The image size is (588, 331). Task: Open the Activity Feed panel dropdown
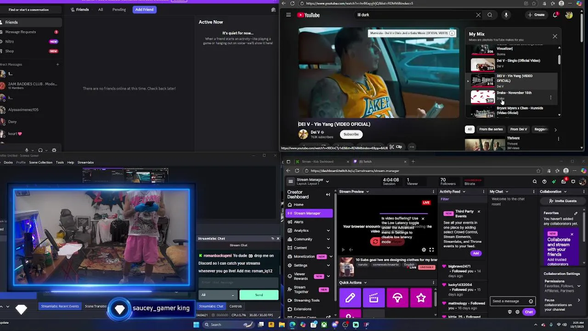pos(464,192)
